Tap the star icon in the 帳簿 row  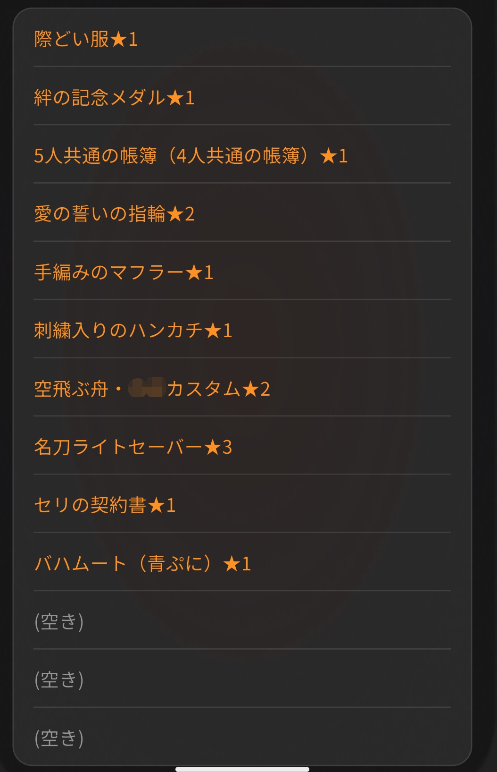(x=328, y=155)
